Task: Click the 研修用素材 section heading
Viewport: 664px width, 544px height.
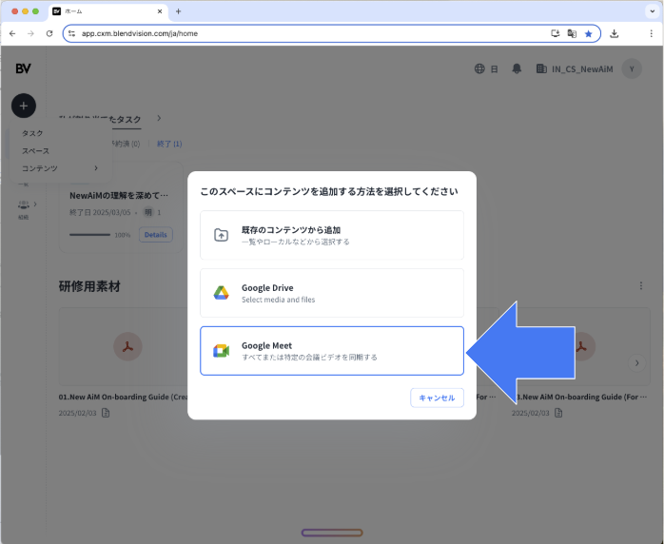Action: (89, 286)
